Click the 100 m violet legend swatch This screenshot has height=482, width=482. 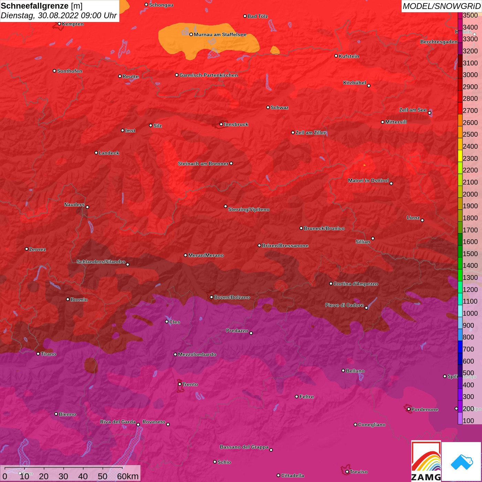coord(460,418)
